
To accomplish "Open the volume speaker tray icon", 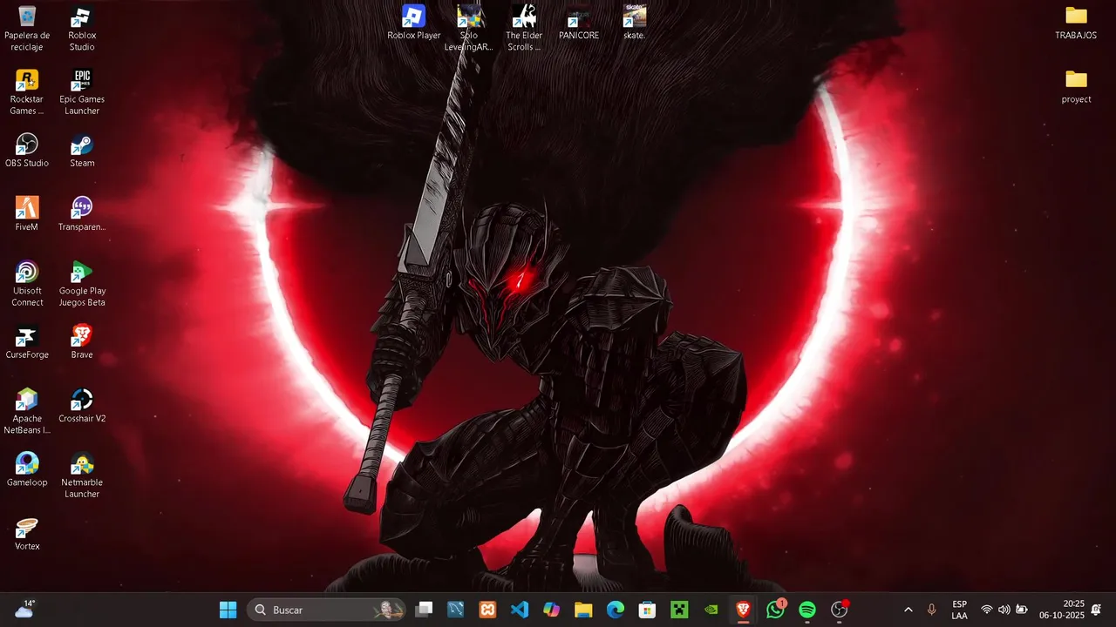I will [x=1004, y=610].
